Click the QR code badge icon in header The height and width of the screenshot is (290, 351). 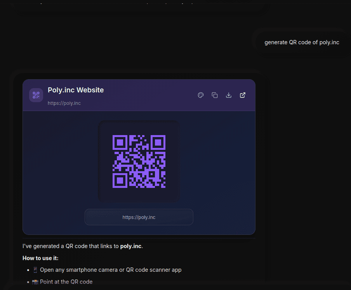[36, 95]
